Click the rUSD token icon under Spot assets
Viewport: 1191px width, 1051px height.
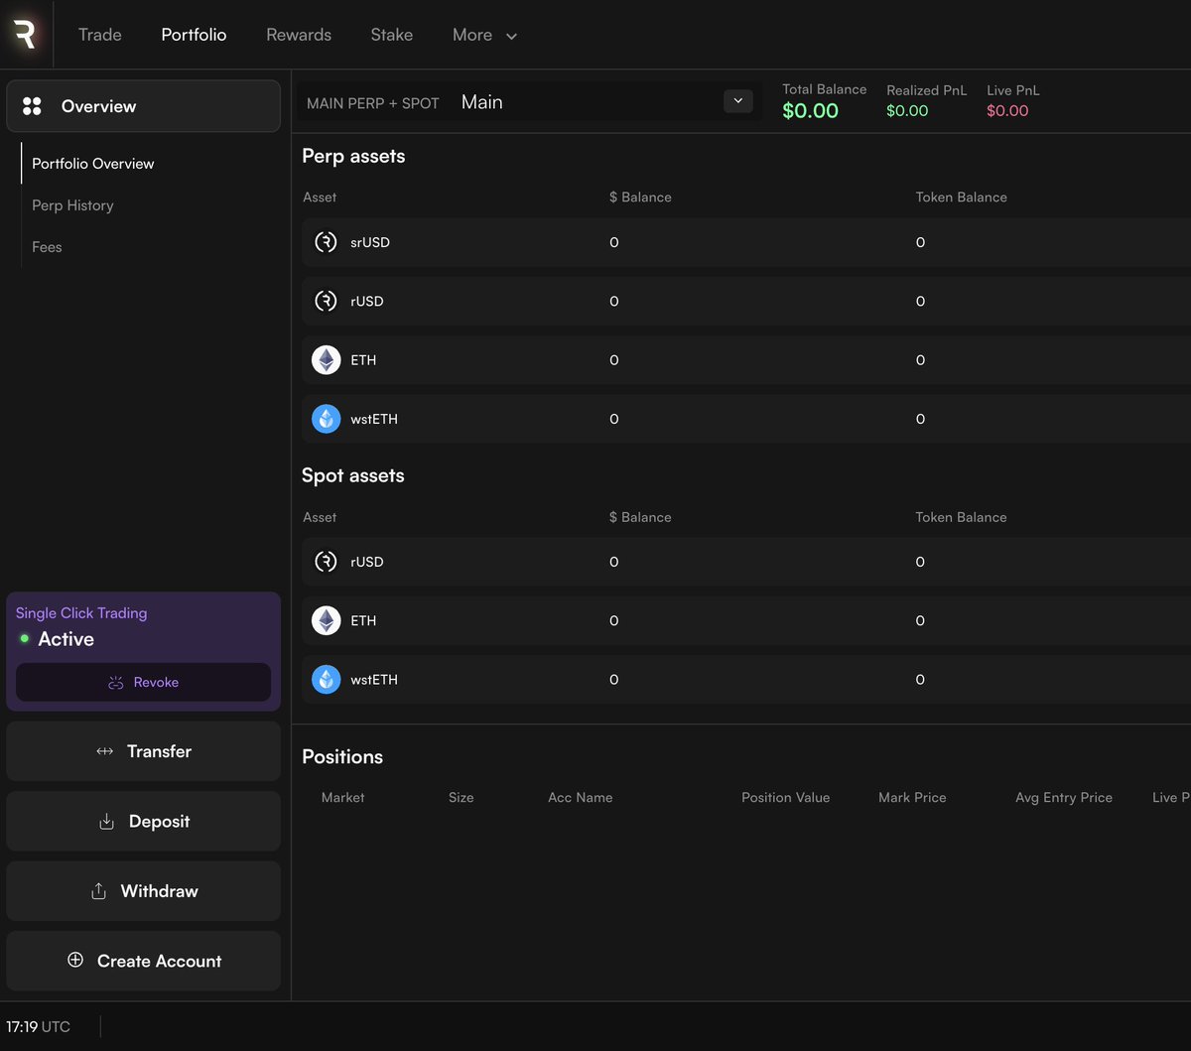coord(326,562)
